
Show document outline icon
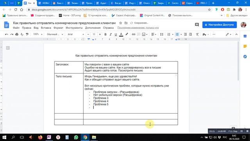click(8, 48)
